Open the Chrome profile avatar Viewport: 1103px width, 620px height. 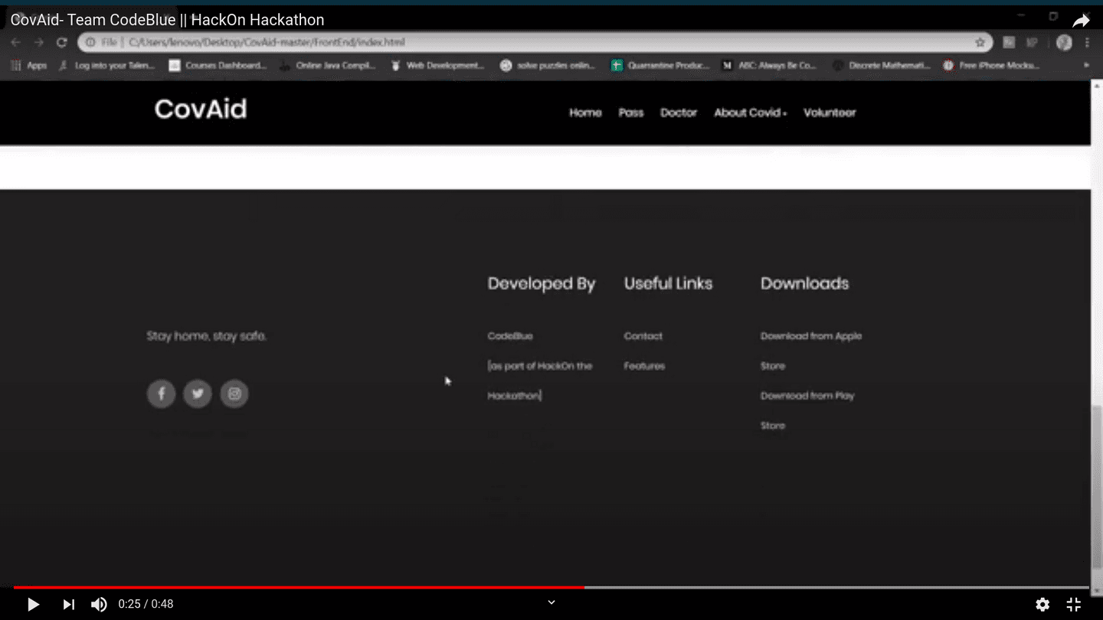click(x=1064, y=43)
